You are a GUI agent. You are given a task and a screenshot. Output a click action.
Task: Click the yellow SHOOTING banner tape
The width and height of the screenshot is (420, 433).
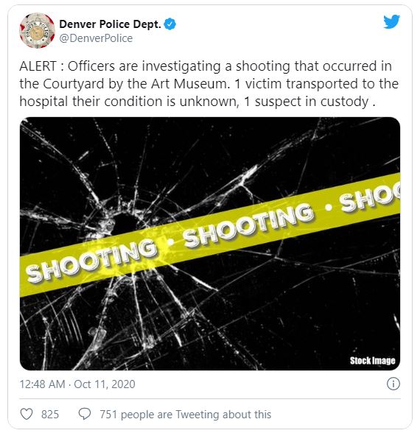point(210,235)
